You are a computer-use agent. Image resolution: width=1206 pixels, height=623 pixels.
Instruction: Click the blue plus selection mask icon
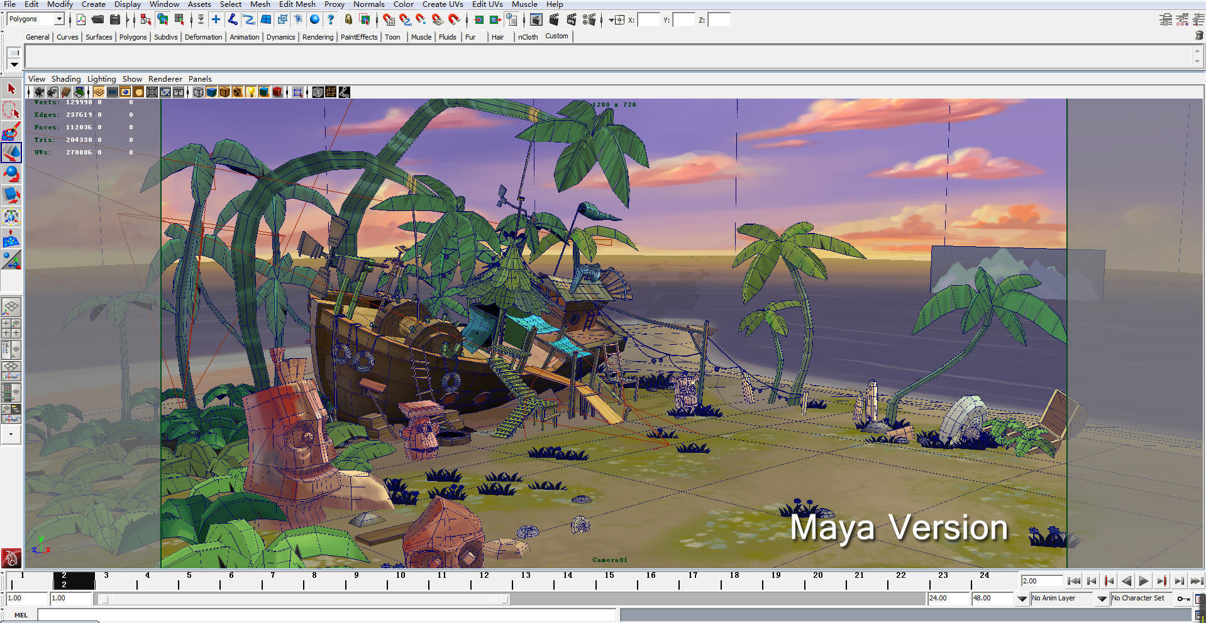click(216, 19)
